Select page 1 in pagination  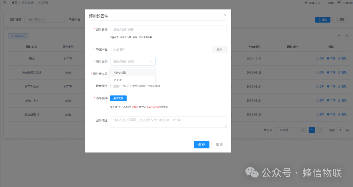(312, 130)
